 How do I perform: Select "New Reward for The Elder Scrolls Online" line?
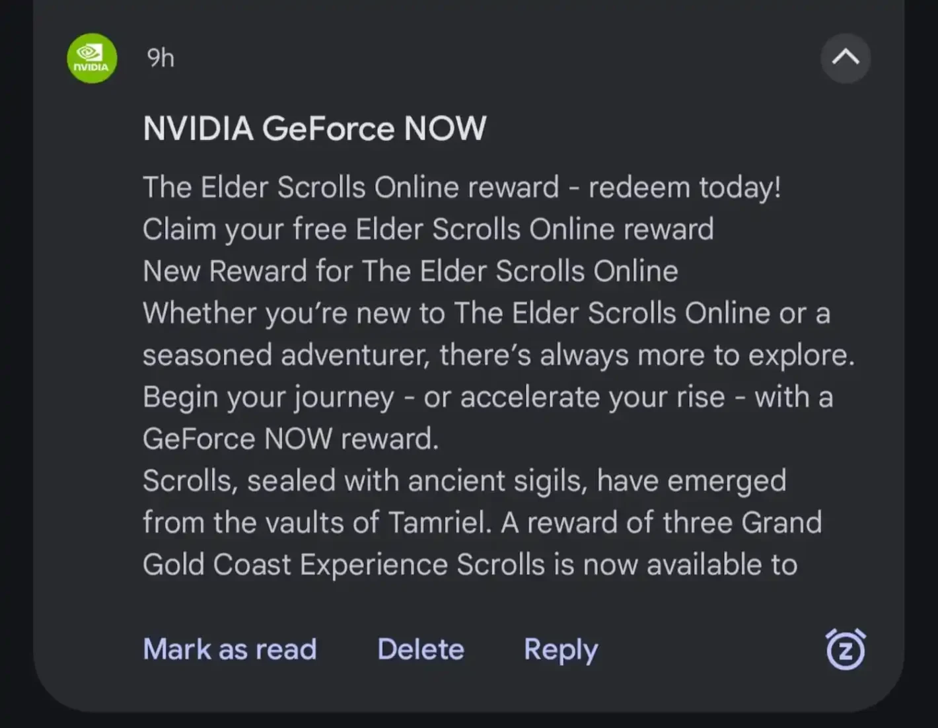click(x=410, y=272)
